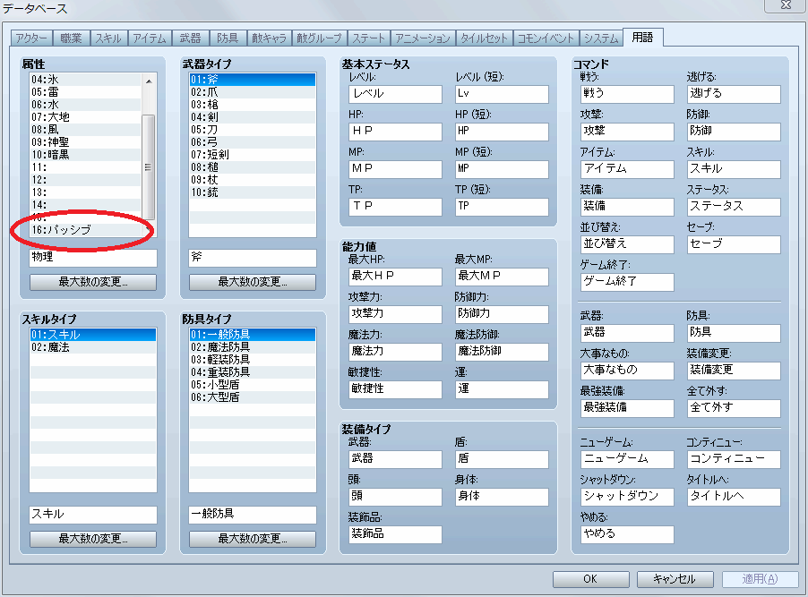Select "06:弓" in the 武器タイプ list
Image resolution: width=808 pixels, height=597 pixels.
tap(253, 142)
